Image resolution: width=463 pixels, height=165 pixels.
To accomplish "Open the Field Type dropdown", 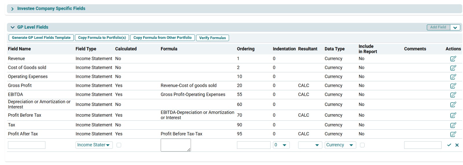I will point(94,145).
